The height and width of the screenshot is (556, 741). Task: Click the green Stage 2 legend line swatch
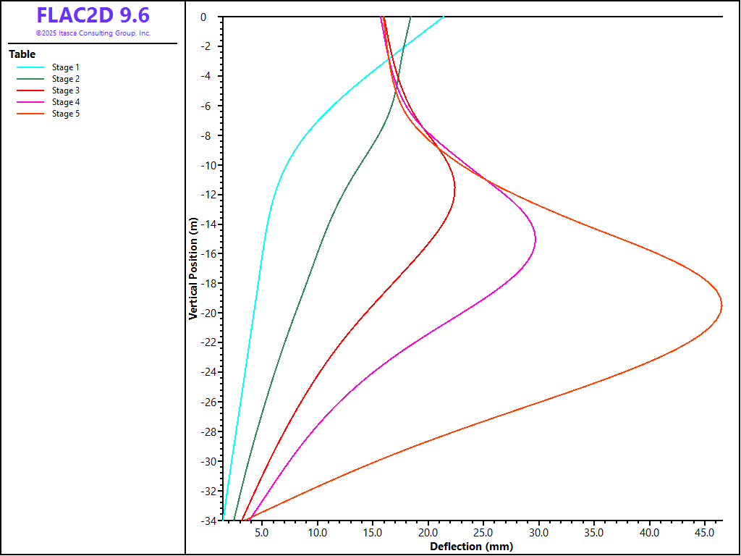[x=31, y=79]
